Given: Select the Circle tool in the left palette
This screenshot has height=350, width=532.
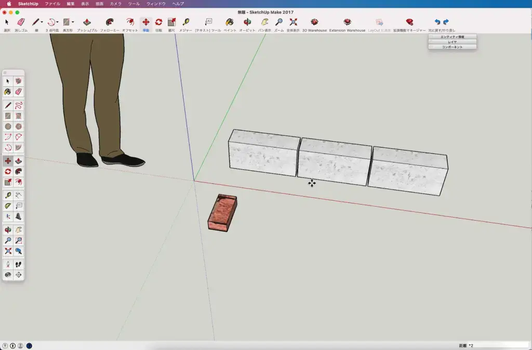Looking at the screenshot, I should point(8,127).
